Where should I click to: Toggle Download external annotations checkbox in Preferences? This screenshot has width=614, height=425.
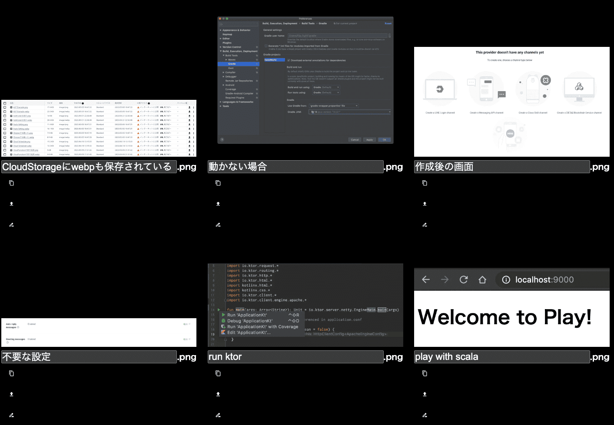(x=289, y=60)
